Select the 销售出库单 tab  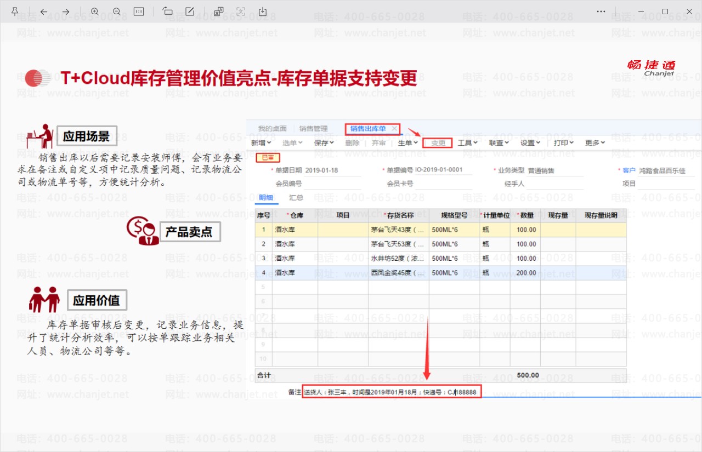tap(369, 129)
